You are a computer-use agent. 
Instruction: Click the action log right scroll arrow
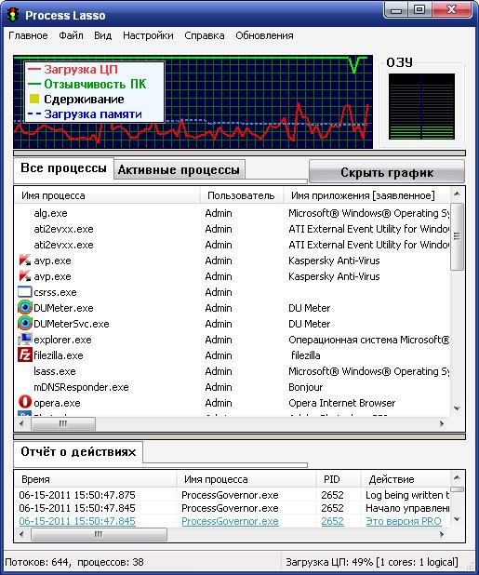442,534
